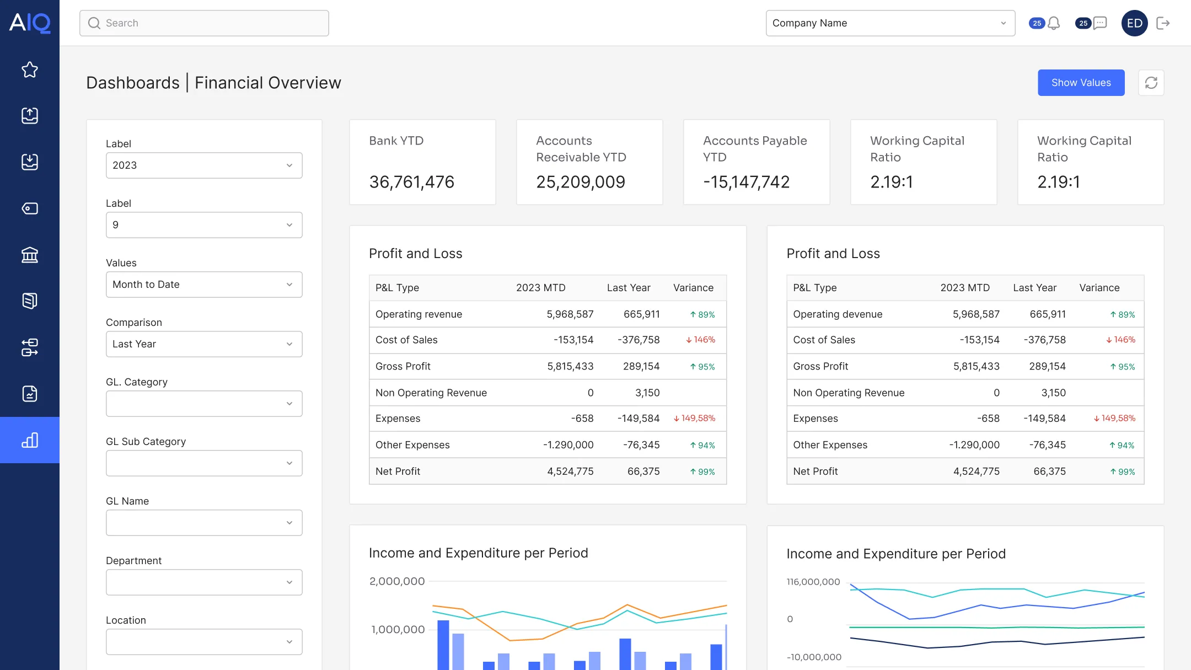Select the bar chart dashboards sidebar icon
The width and height of the screenshot is (1191, 670).
pos(30,440)
